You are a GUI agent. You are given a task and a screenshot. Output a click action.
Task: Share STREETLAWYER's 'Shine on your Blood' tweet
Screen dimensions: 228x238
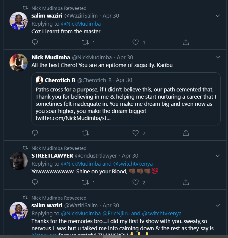click(x=186, y=182)
